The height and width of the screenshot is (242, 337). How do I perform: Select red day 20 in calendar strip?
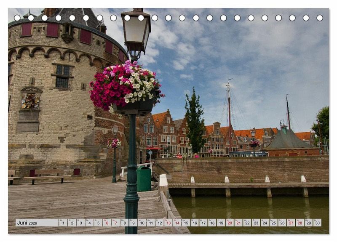click(x=230, y=223)
